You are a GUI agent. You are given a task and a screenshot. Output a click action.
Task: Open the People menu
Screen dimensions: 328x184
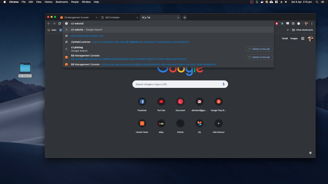[75, 2]
